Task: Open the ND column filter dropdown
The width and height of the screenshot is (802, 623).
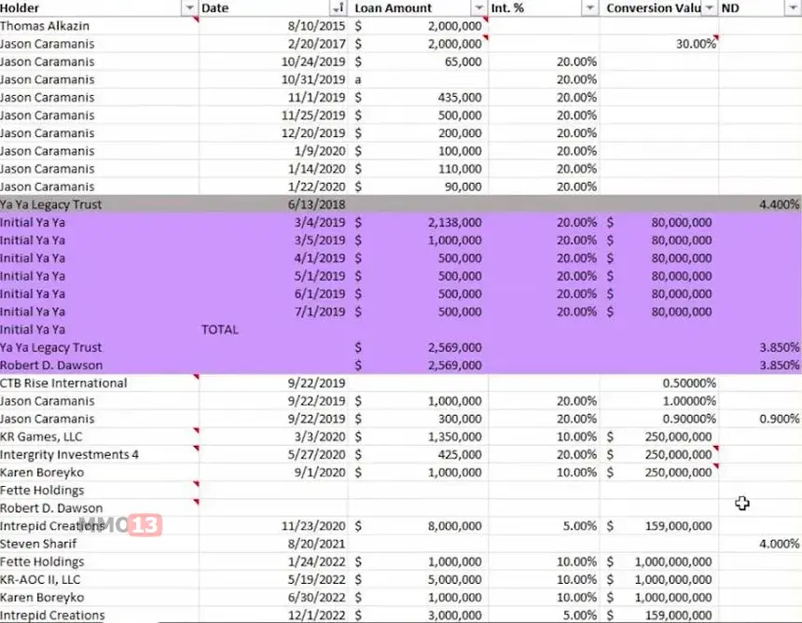Action: [x=792, y=7]
